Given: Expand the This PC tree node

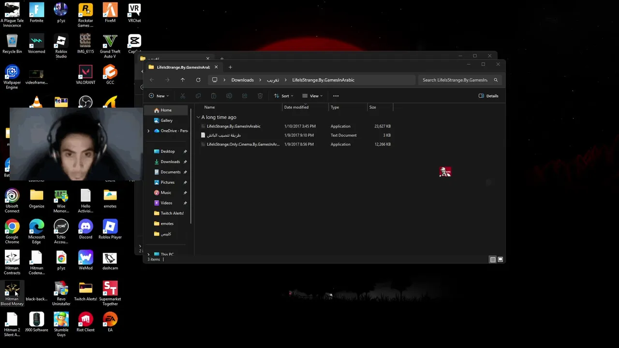Looking at the screenshot, I should point(148,254).
